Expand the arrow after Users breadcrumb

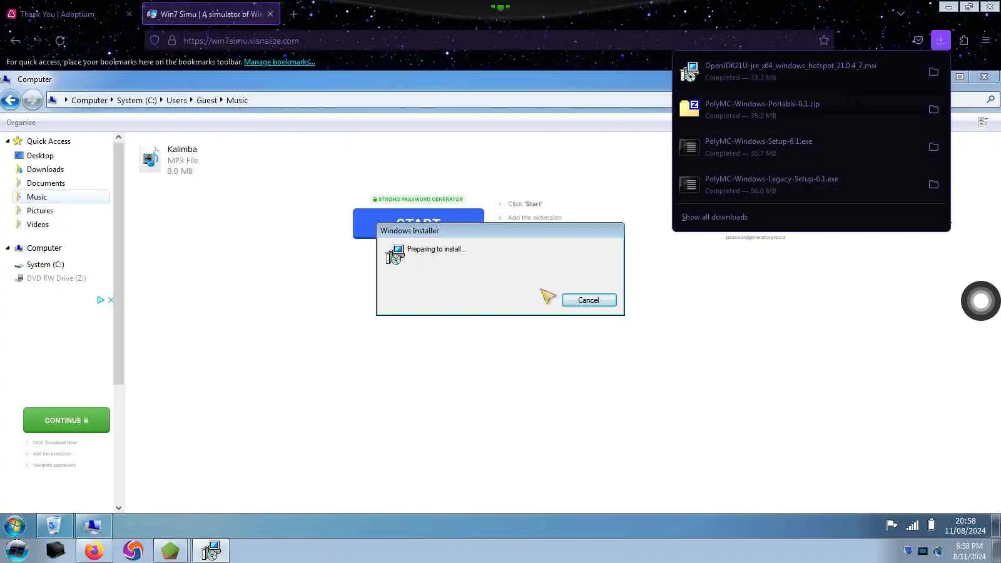click(191, 99)
